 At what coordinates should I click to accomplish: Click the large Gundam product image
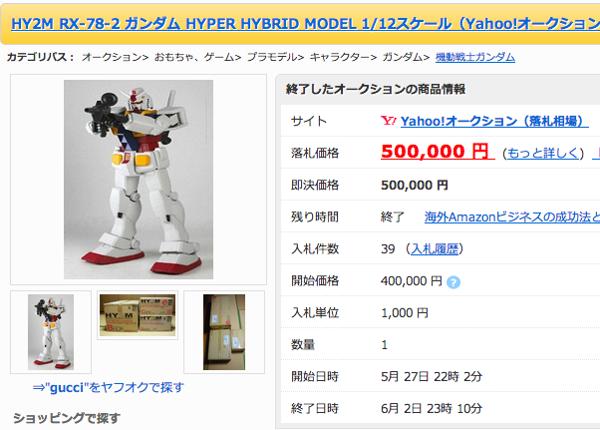139,180
